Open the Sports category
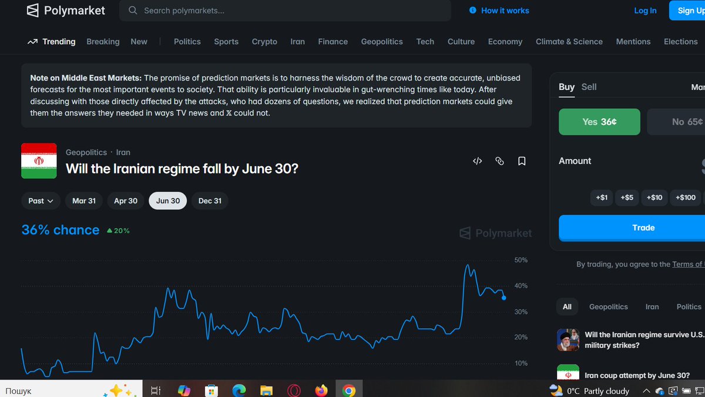This screenshot has width=705, height=397. (226, 42)
